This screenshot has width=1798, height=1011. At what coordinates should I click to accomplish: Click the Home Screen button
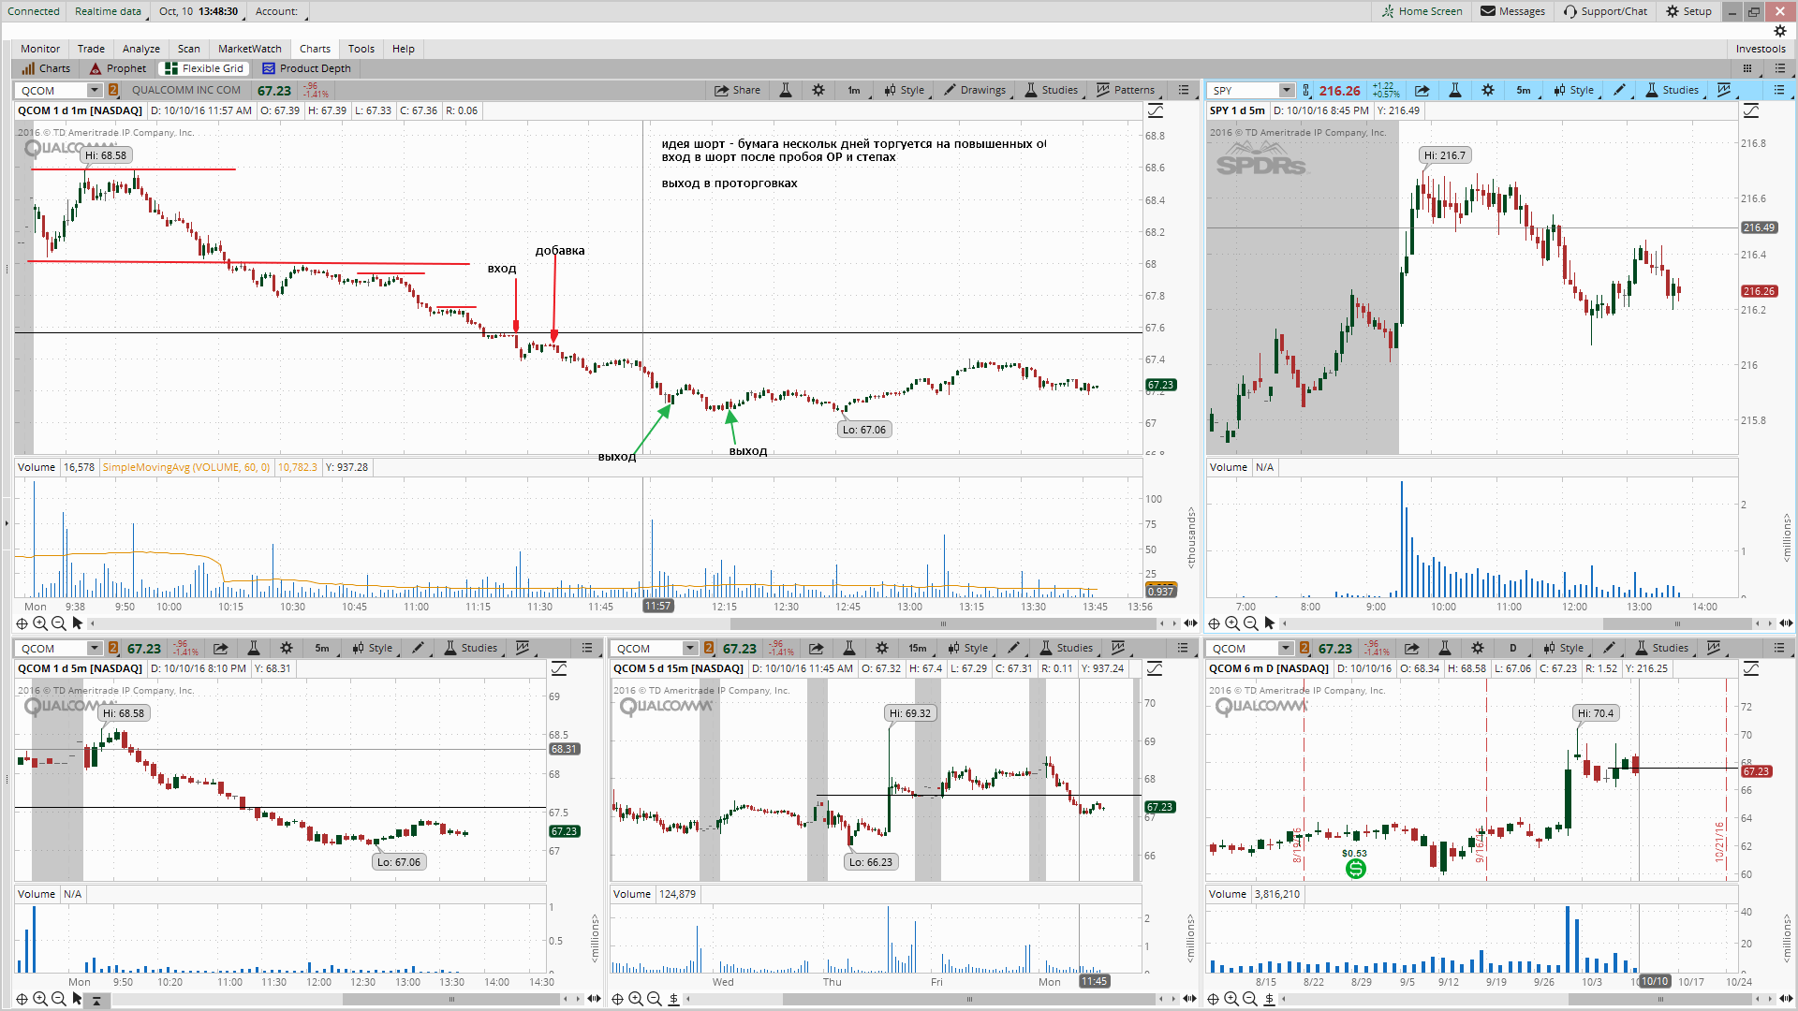click(1422, 11)
